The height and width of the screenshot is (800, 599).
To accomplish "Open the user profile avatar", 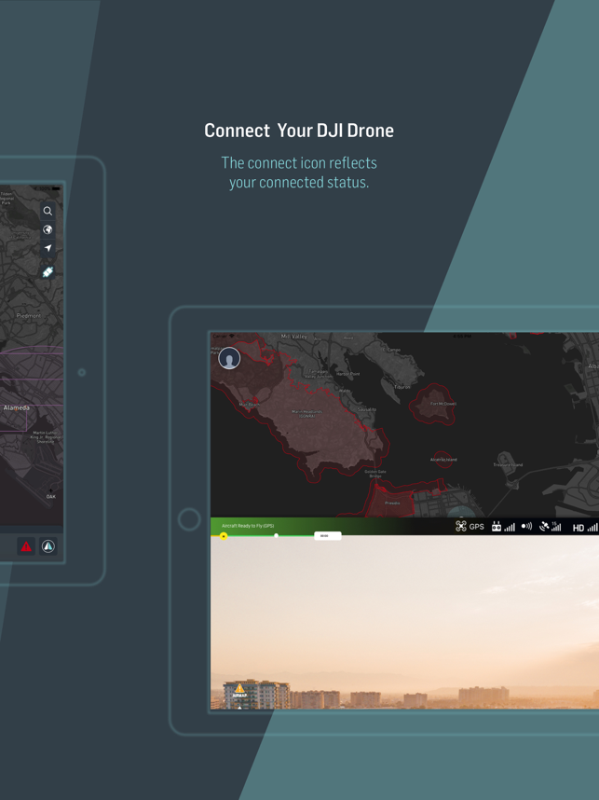I will point(229,358).
